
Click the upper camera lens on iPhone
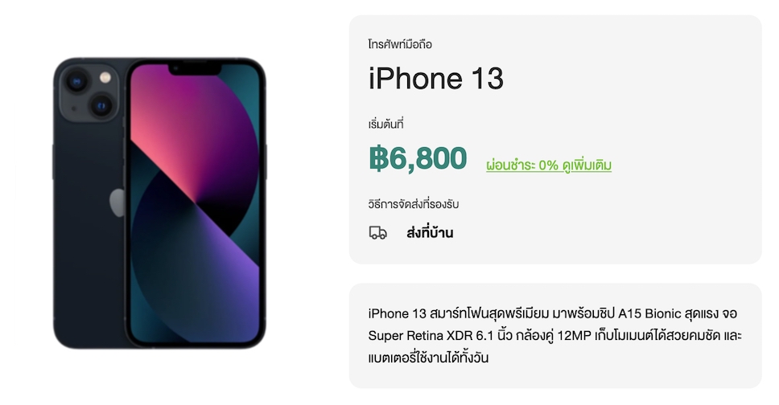click(x=77, y=81)
